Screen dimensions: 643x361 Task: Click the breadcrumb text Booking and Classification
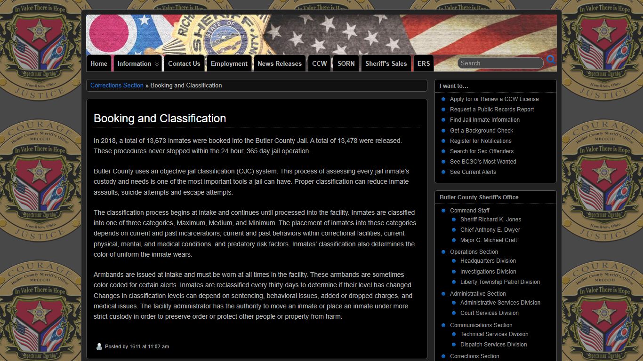(x=186, y=85)
